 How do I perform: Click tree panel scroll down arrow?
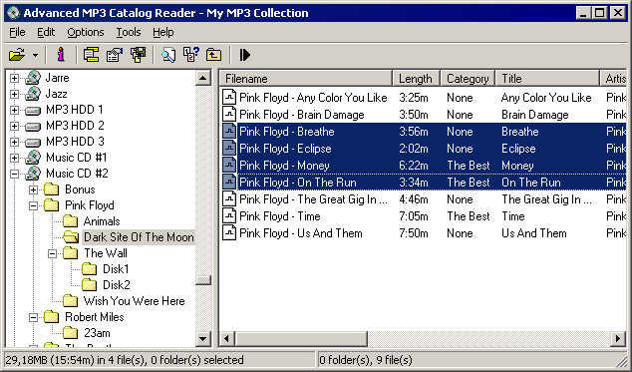click(x=203, y=338)
